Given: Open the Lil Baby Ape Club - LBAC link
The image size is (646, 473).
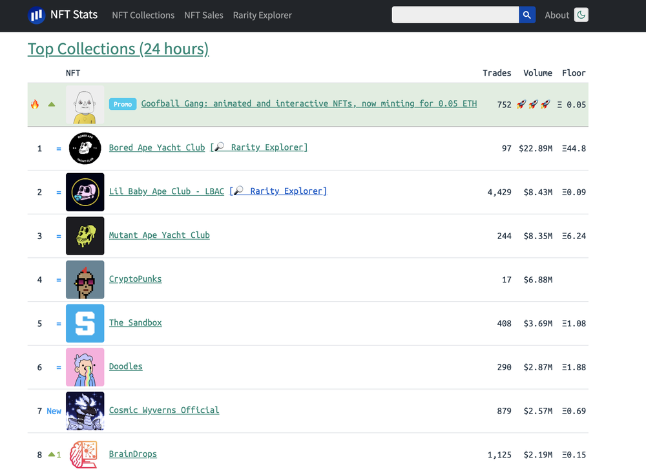Looking at the screenshot, I should tap(167, 191).
